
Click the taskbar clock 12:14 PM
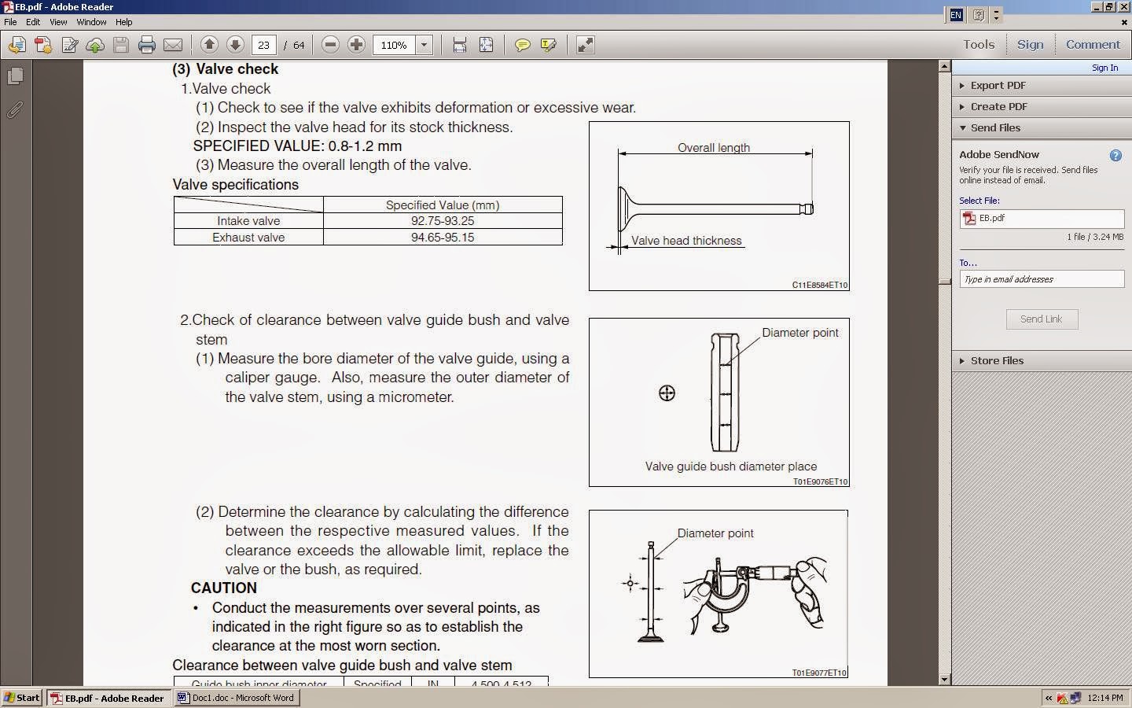coord(1105,698)
